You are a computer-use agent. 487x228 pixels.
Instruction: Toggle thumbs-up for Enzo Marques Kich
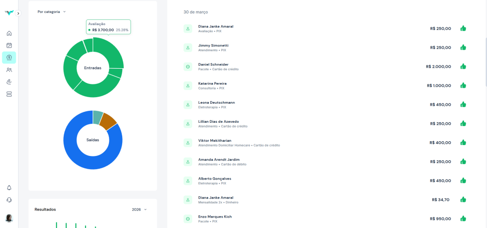pyautogui.click(x=463, y=219)
